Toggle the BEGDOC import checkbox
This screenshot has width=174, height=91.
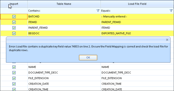tap(14, 33)
